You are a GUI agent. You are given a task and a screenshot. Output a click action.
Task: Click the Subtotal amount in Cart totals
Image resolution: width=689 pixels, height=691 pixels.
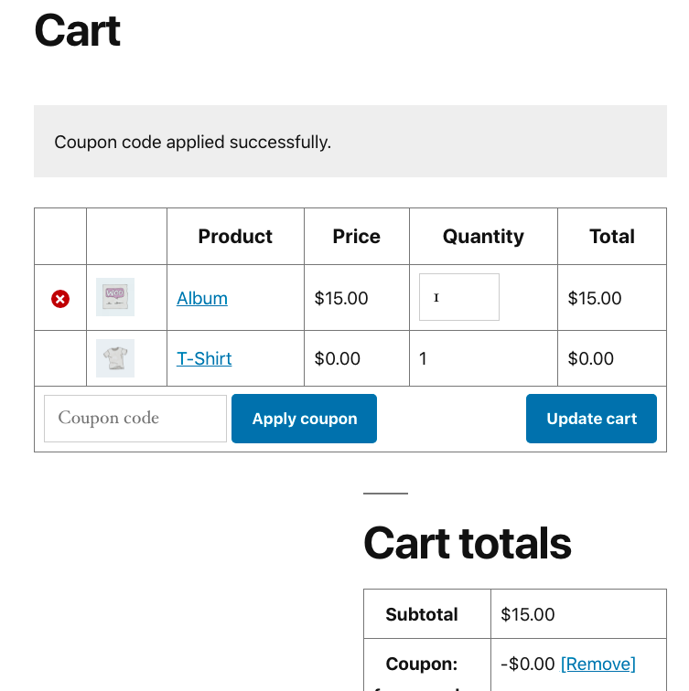[528, 614]
